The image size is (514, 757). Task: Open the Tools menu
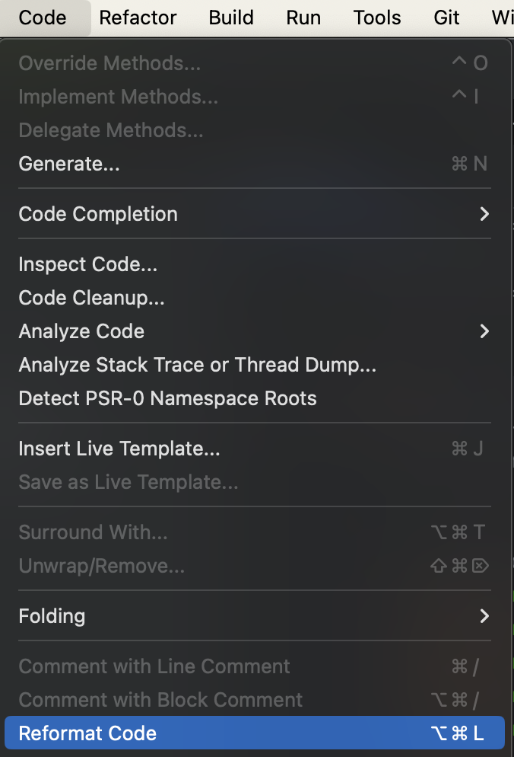(x=377, y=18)
